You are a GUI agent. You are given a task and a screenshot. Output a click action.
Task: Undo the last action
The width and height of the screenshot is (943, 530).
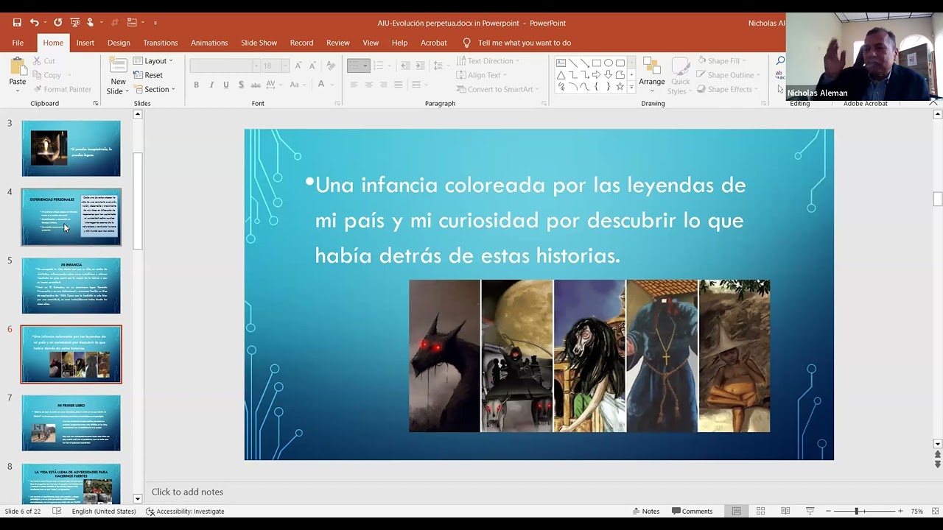coord(34,23)
